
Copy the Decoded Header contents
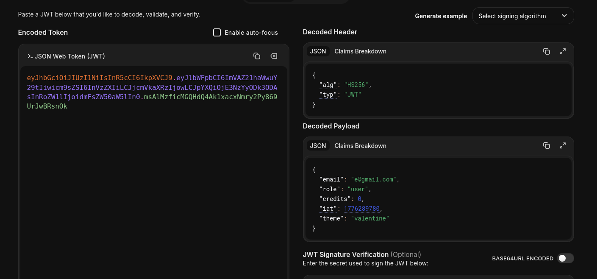[547, 51]
